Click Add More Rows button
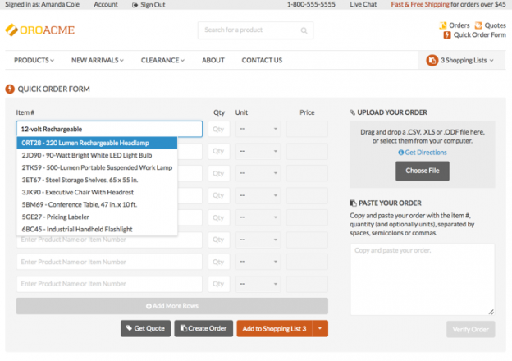 point(172,306)
